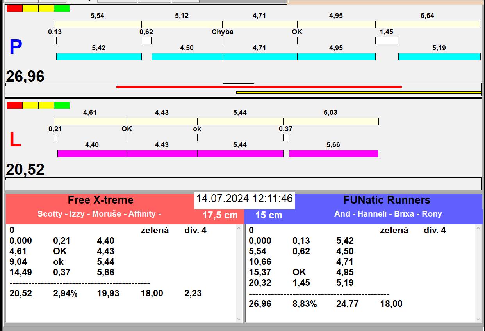Click 2,23 in Free X-treme results
Screen dimensions: 485x331
click(x=193, y=294)
